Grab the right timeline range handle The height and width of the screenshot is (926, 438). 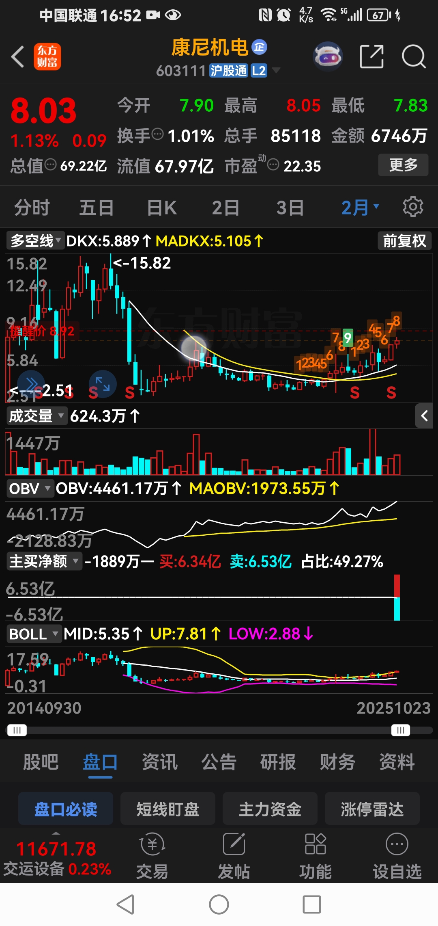[401, 730]
